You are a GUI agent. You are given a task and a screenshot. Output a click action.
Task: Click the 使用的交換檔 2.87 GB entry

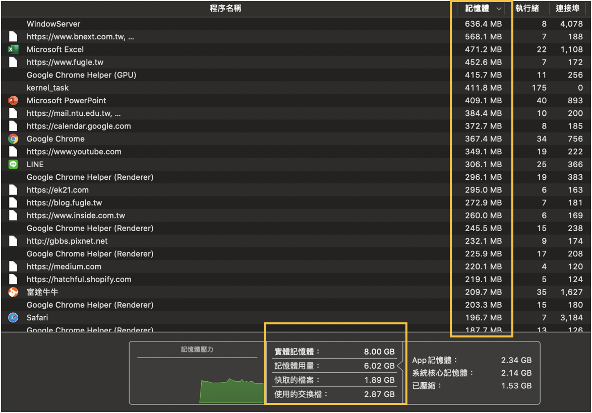click(x=334, y=394)
